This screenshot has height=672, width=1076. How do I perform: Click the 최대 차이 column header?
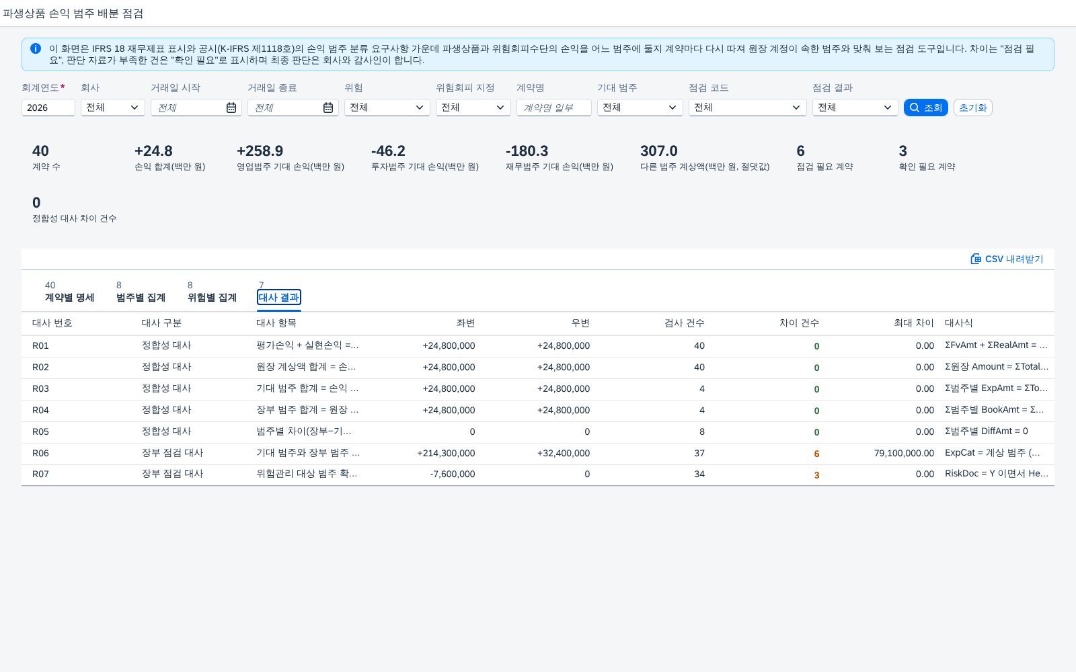click(x=914, y=323)
